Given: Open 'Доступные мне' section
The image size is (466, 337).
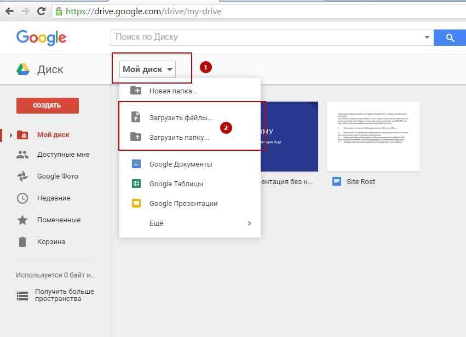Looking at the screenshot, I should 64,155.
